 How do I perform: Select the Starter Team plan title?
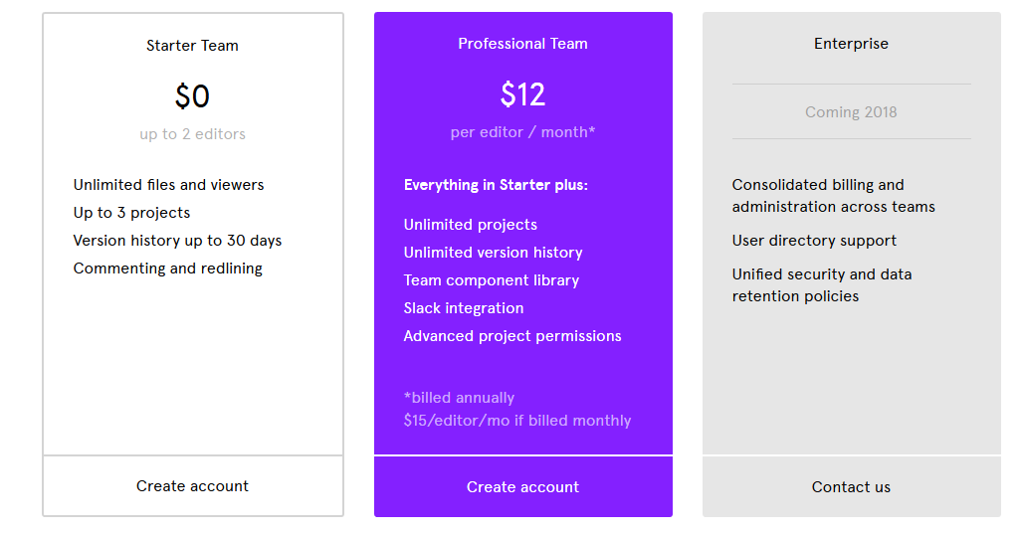click(192, 46)
